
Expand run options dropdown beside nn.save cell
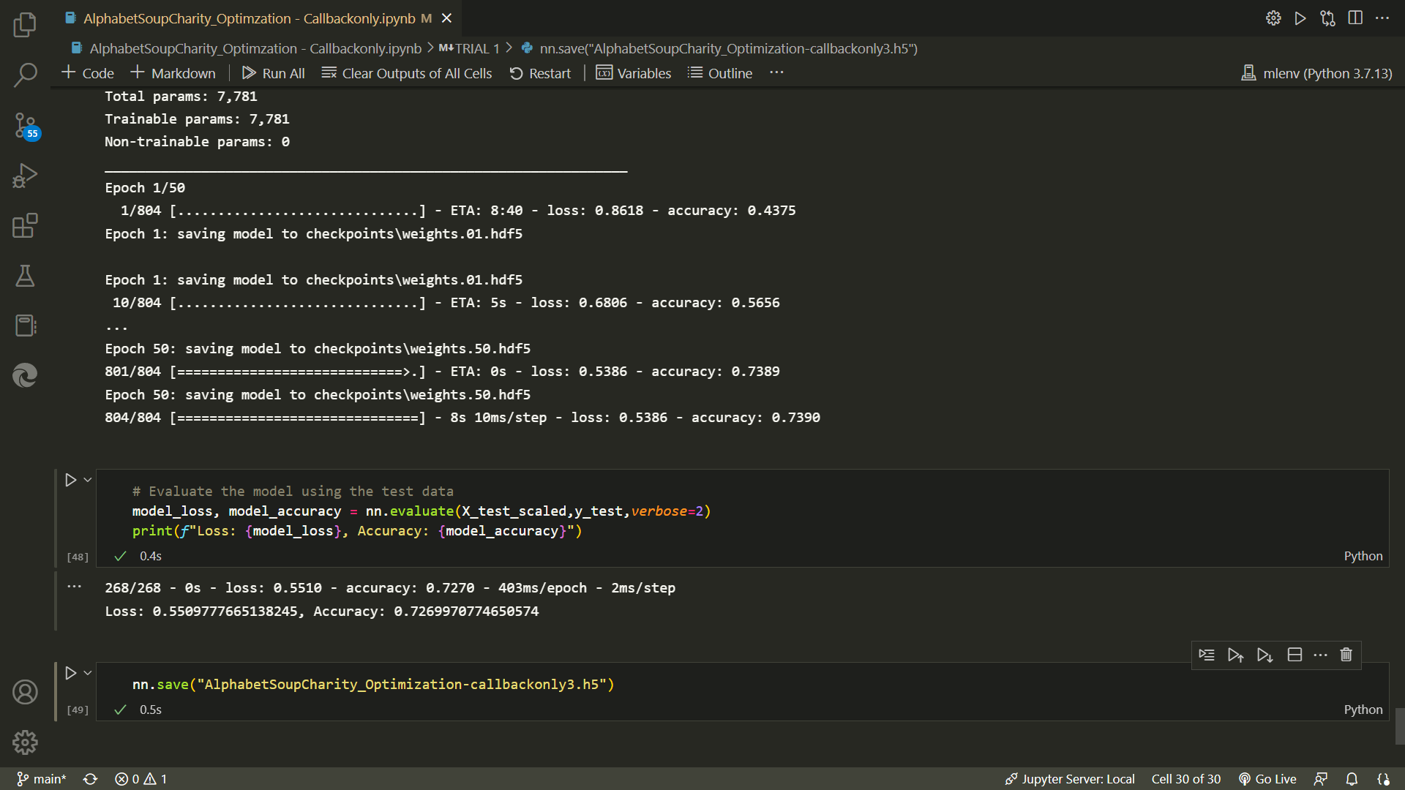[88, 673]
